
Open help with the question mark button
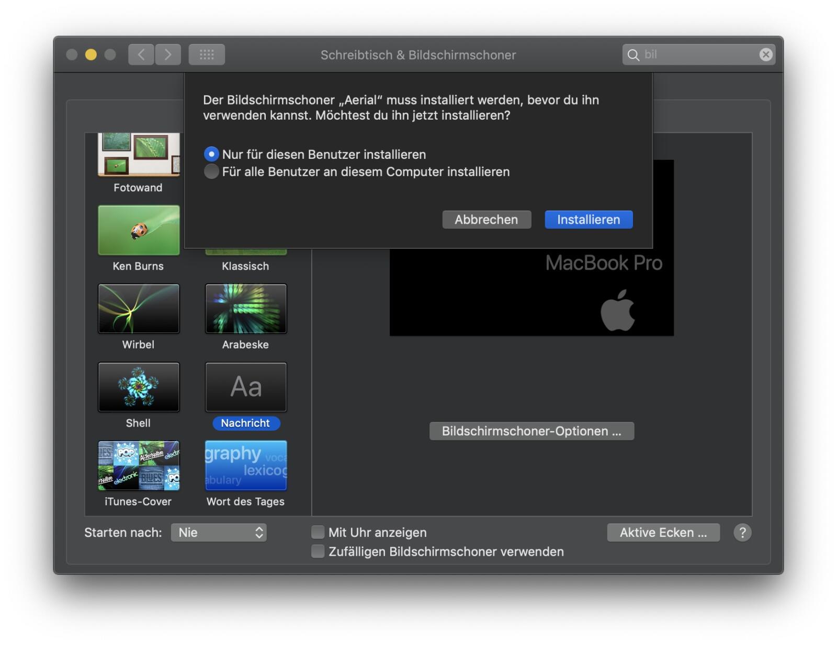742,533
